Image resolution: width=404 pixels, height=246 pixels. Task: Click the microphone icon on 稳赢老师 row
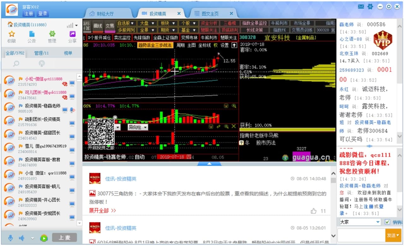[x=73, y=110]
